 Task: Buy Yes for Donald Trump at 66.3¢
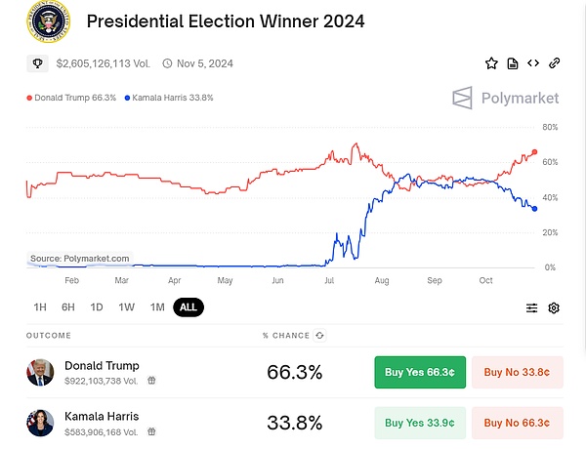pyautogui.click(x=419, y=372)
